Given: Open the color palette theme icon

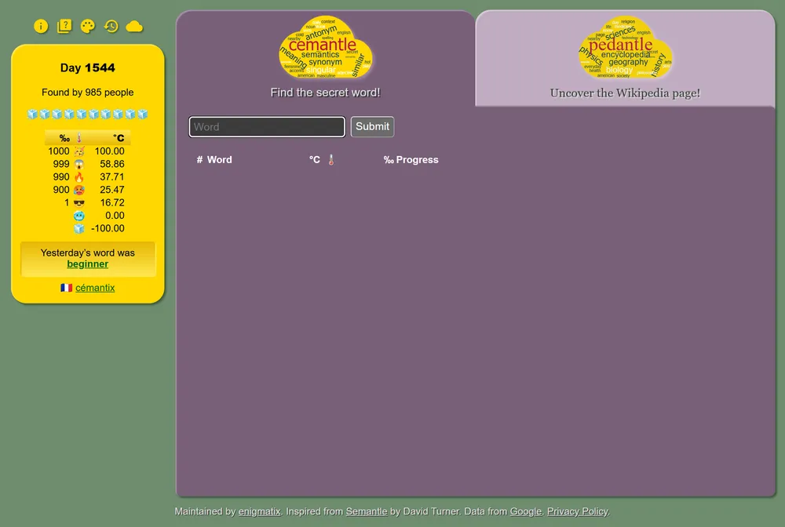Looking at the screenshot, I should (x=88, y=26).
